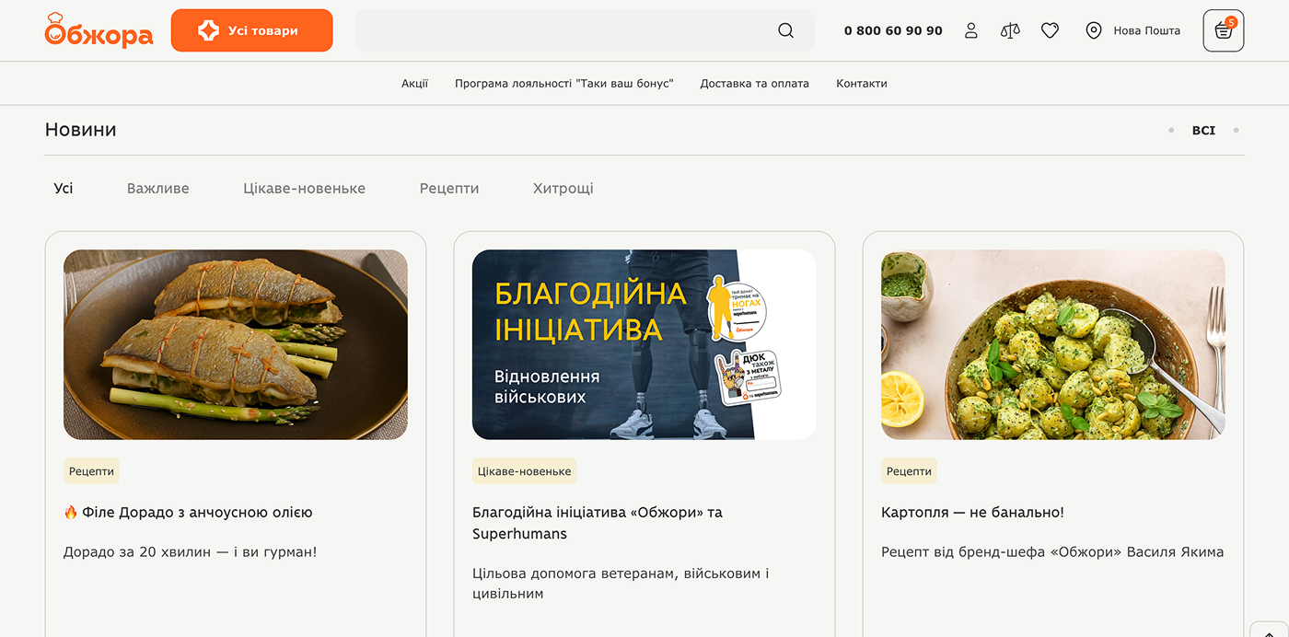Select the Важливе news tab
This screenshot has height=637, width=1289.
coord(158,188)
